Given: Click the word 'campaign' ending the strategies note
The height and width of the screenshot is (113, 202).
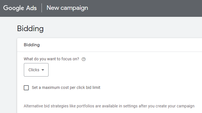Looking at the screenshot, I should 186,106.
